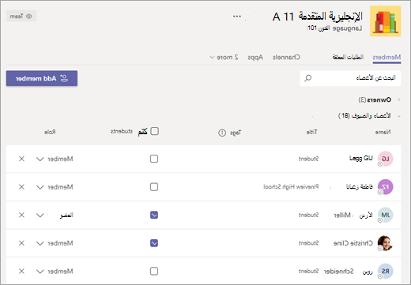Image resolution: width=411 pixels, height=285 pixels.
Task: Click the JM avatar for Miller
Action: [385, 215]
